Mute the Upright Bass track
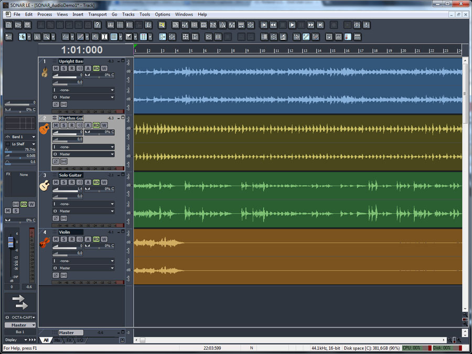Image resolution: width=472 pixels, height=354 pixels. [56, 68]
